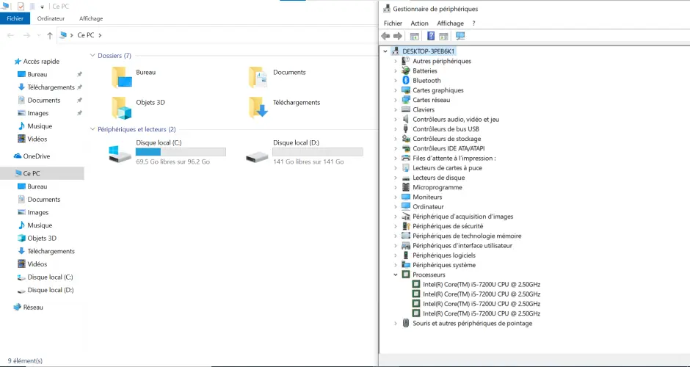Open the Affichage menu in Device Manager
Viewport: 690px width, 367px height.
(x=450, y=23)
